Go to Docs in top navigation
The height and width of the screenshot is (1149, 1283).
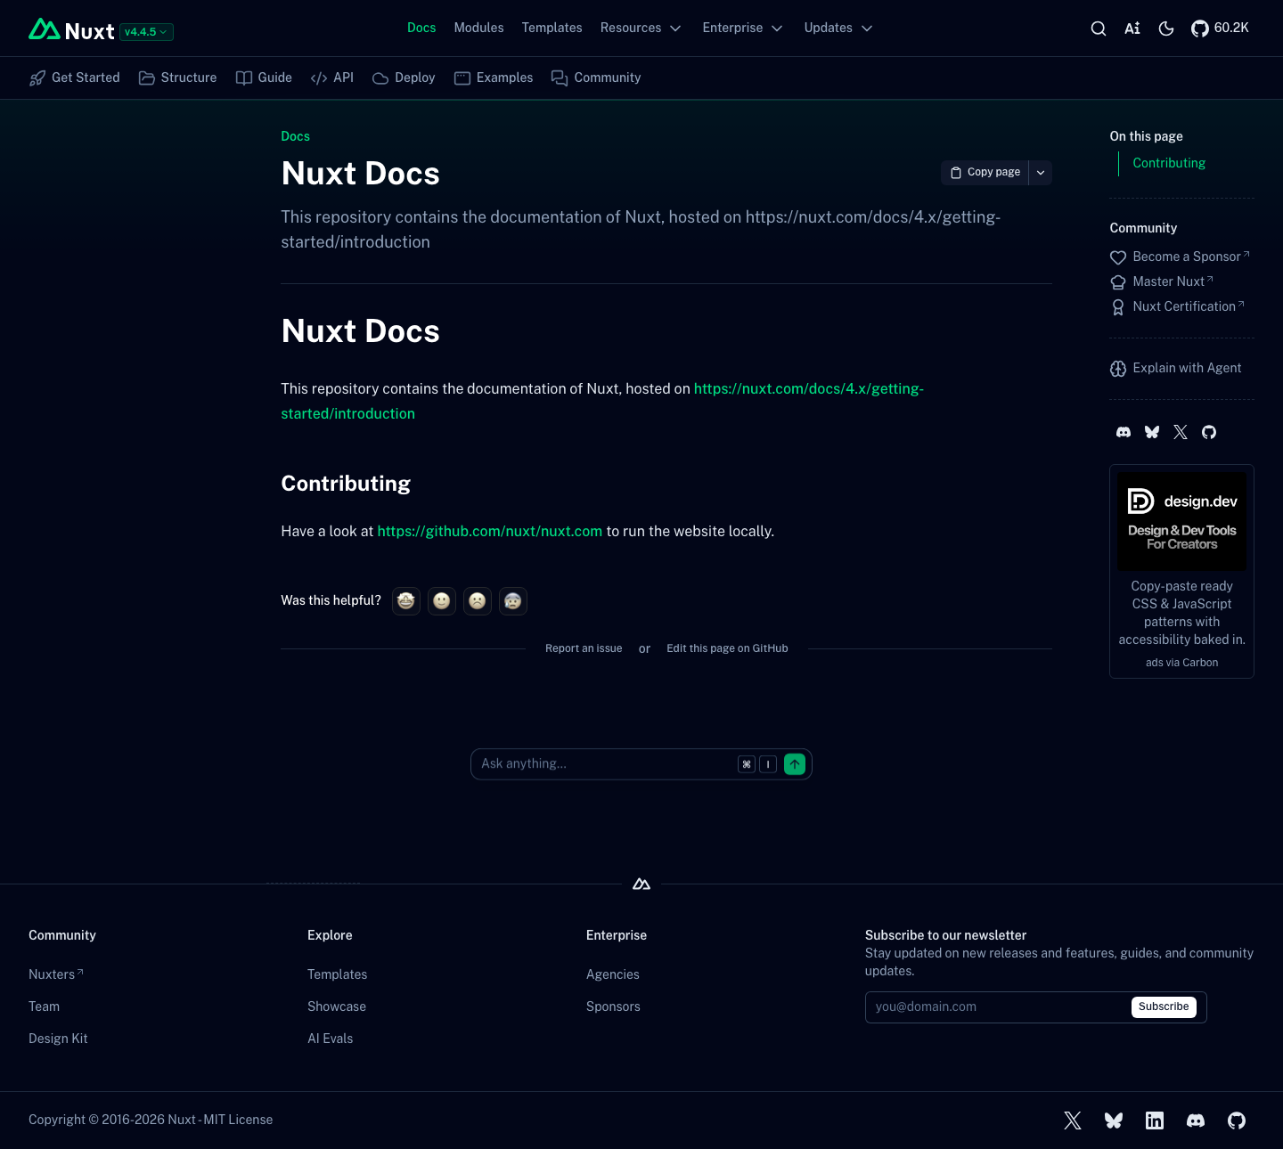coord(421,28)
